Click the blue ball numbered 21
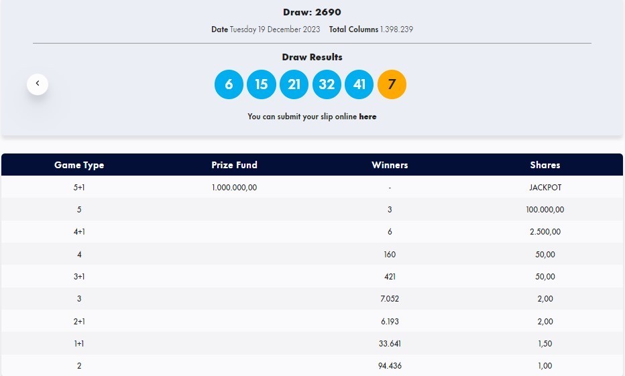Viewport: 625px width, 376px height. click(x=294, y=84)
